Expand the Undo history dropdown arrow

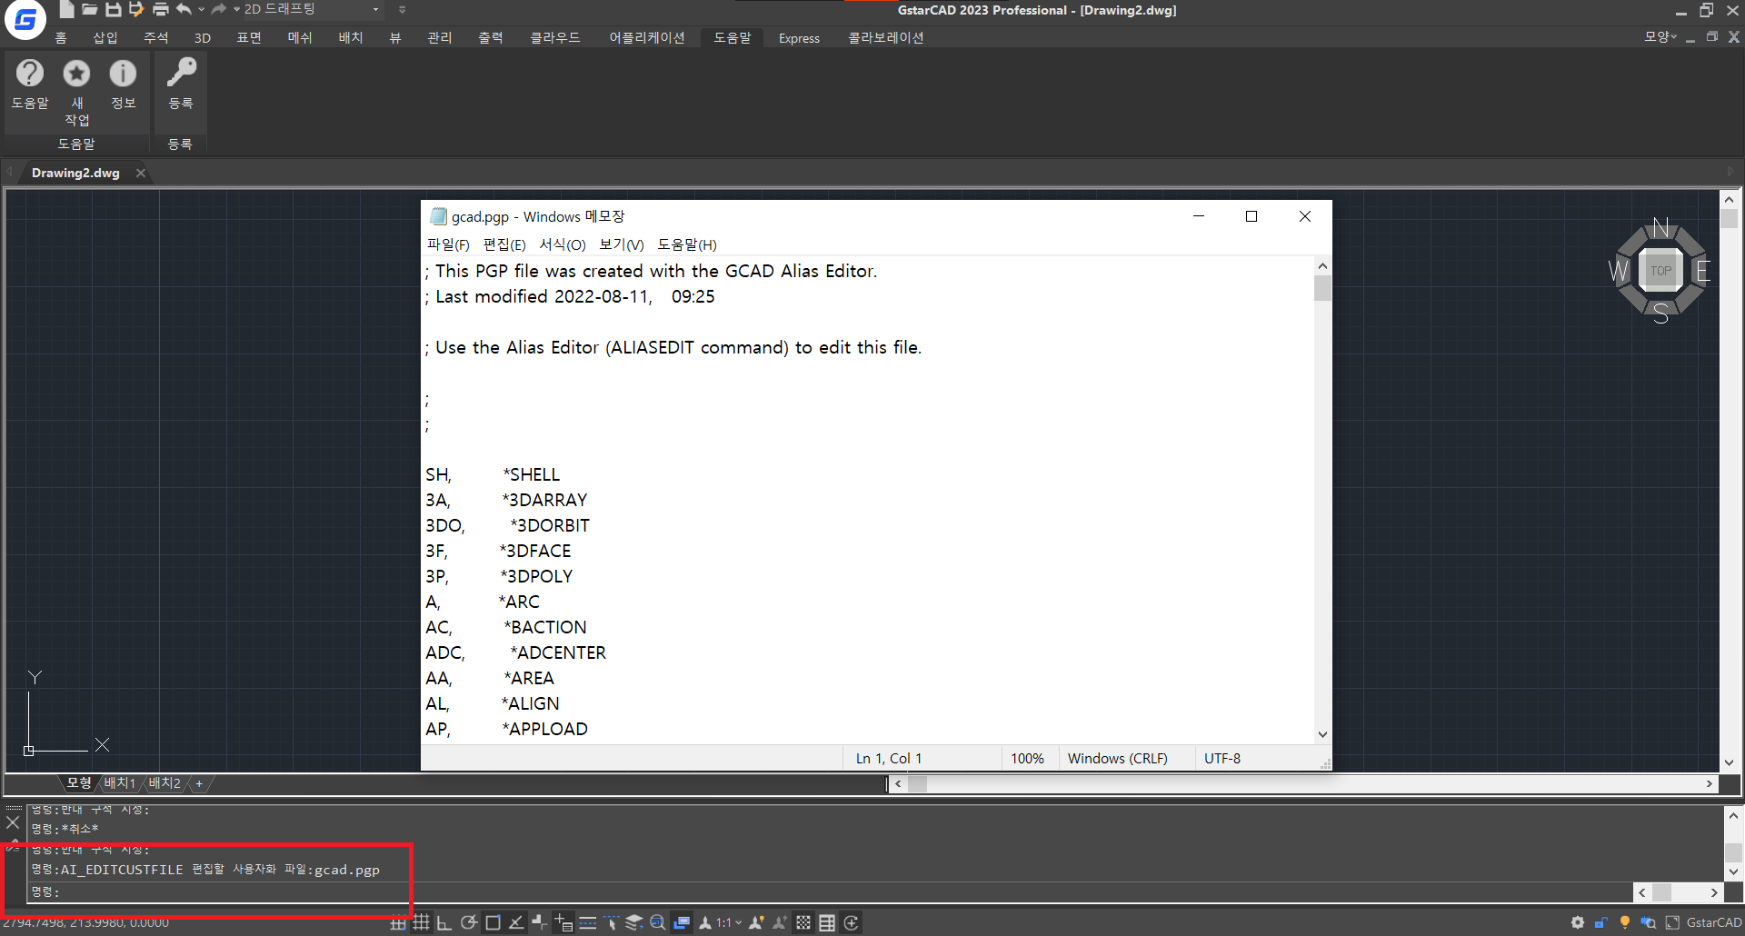click(202, 9)
